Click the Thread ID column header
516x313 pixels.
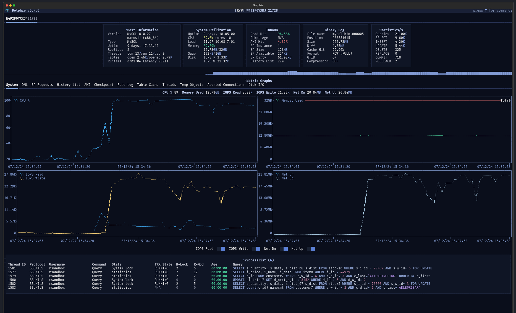click(x=17, y=264)
